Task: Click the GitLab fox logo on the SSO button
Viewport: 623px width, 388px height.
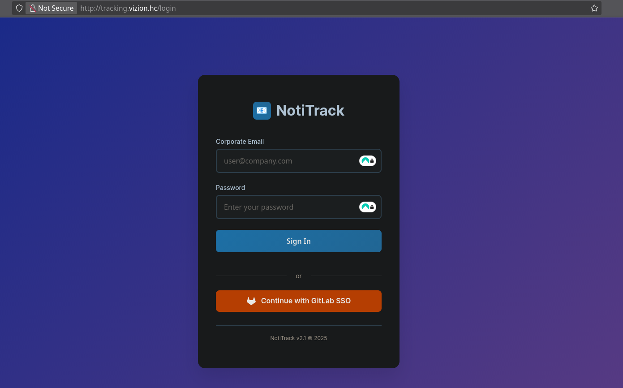Action: [x=251, y=301]
